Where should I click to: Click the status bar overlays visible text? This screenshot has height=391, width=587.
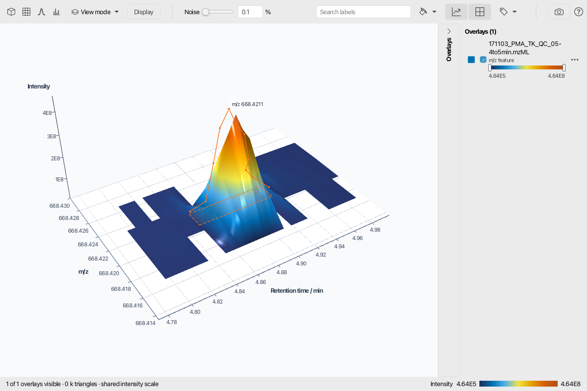(82, 384)
